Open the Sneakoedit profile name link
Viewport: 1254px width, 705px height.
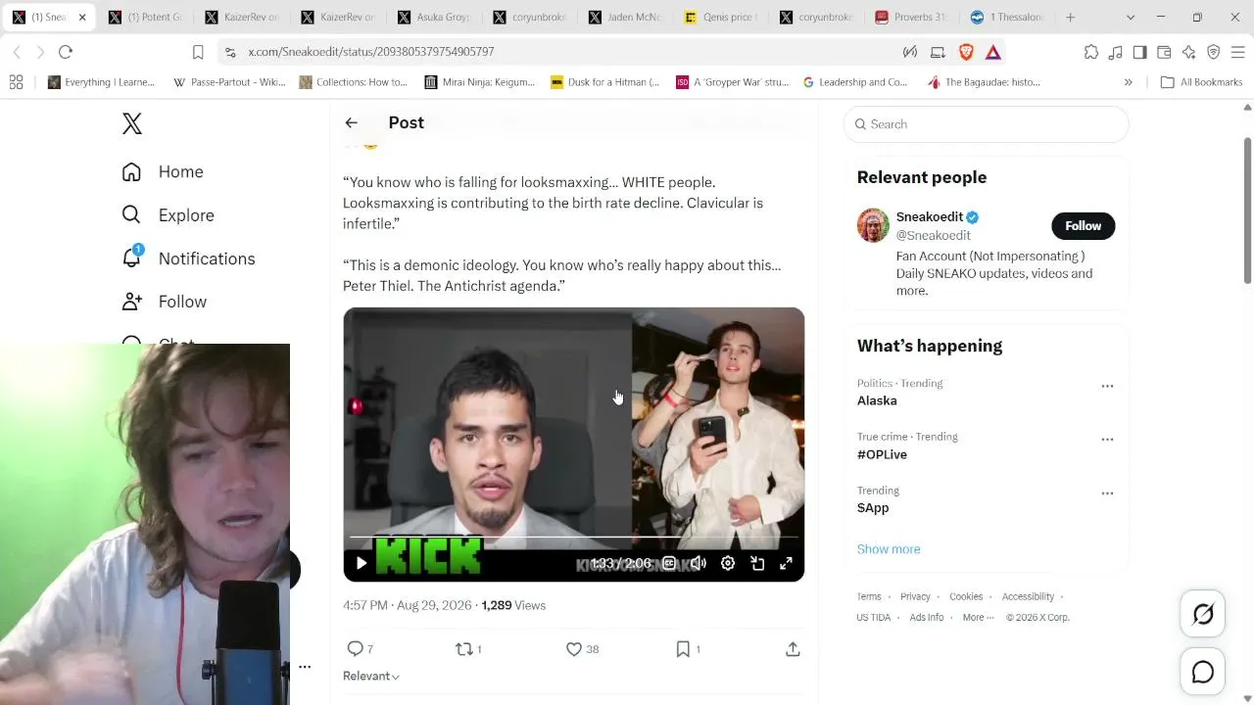(930, 216)
